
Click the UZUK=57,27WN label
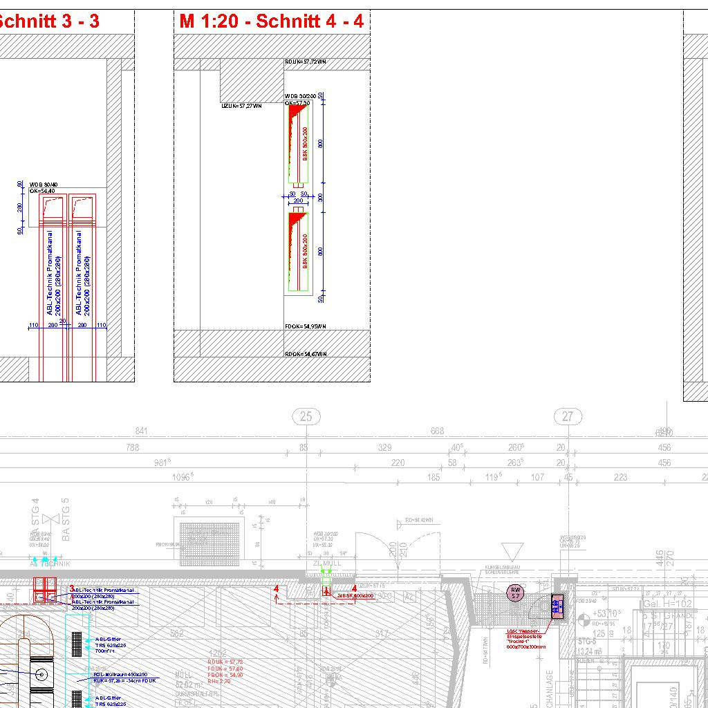(241, 106)
